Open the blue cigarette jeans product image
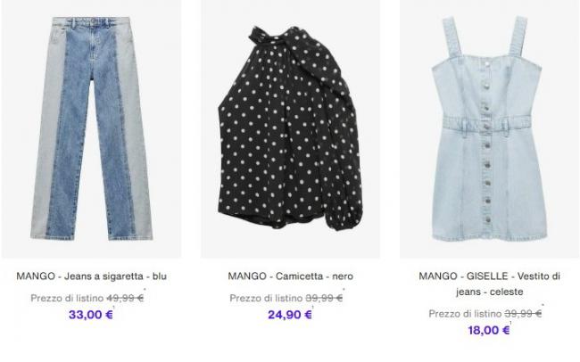The width and height of the screenshot is (580, 362). (x=91, y=128)
